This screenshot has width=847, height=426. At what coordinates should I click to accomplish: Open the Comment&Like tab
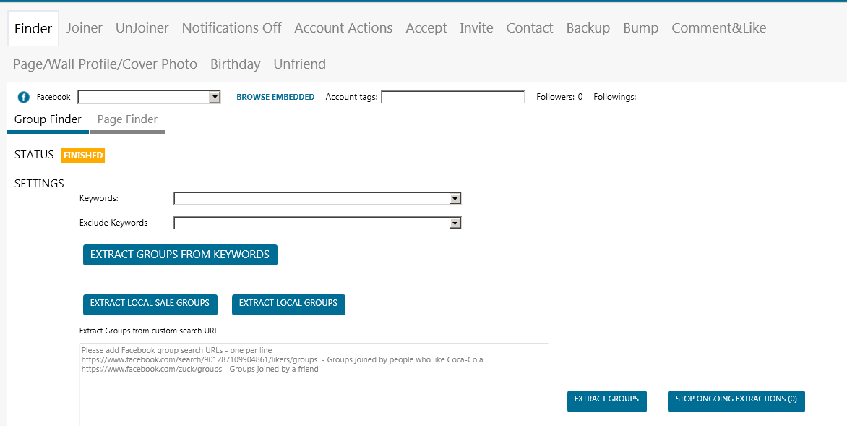point(718,28)
